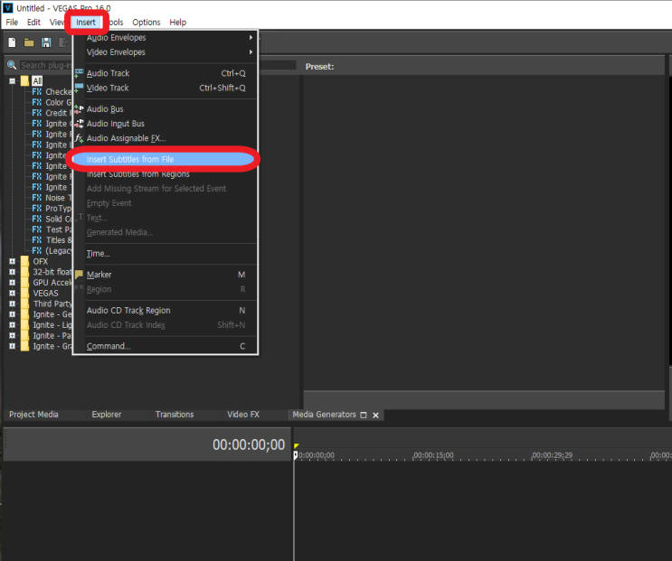The image size is (672, 561).
Task: Switch to Video FX tab
Action: tap(243, 415)
